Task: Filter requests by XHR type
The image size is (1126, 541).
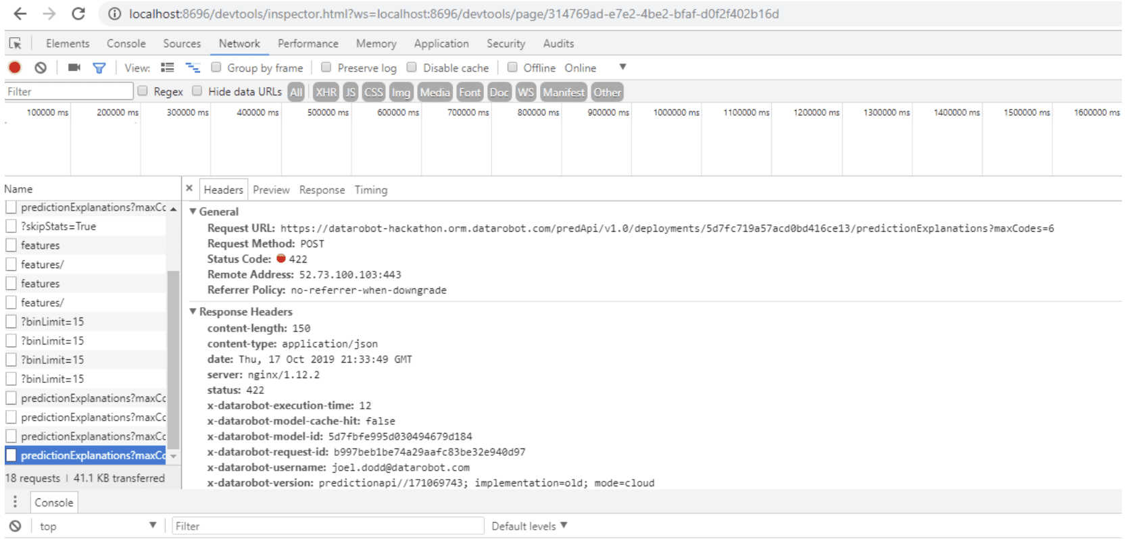Action: tap(326, 92)
